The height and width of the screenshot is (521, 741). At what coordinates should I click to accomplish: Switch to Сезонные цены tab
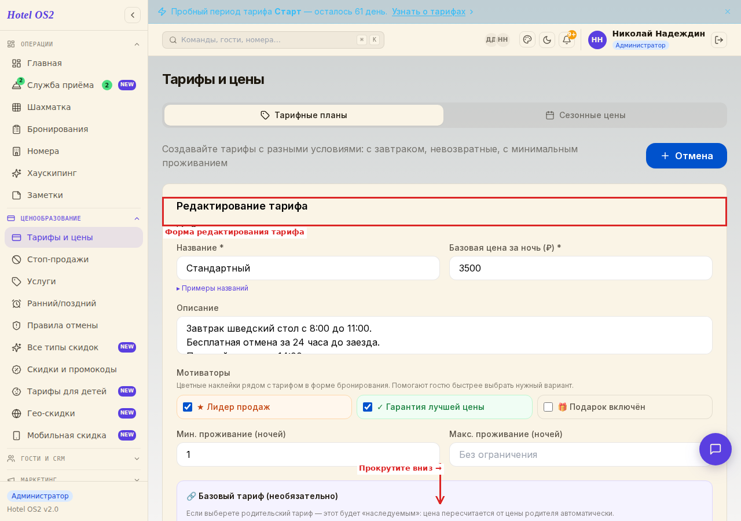point(585,115)
